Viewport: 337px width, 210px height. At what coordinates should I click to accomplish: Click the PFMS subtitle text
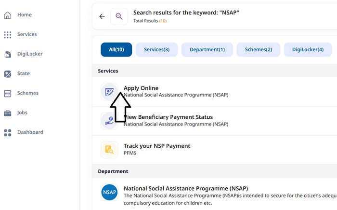click(x=130, y=153)
